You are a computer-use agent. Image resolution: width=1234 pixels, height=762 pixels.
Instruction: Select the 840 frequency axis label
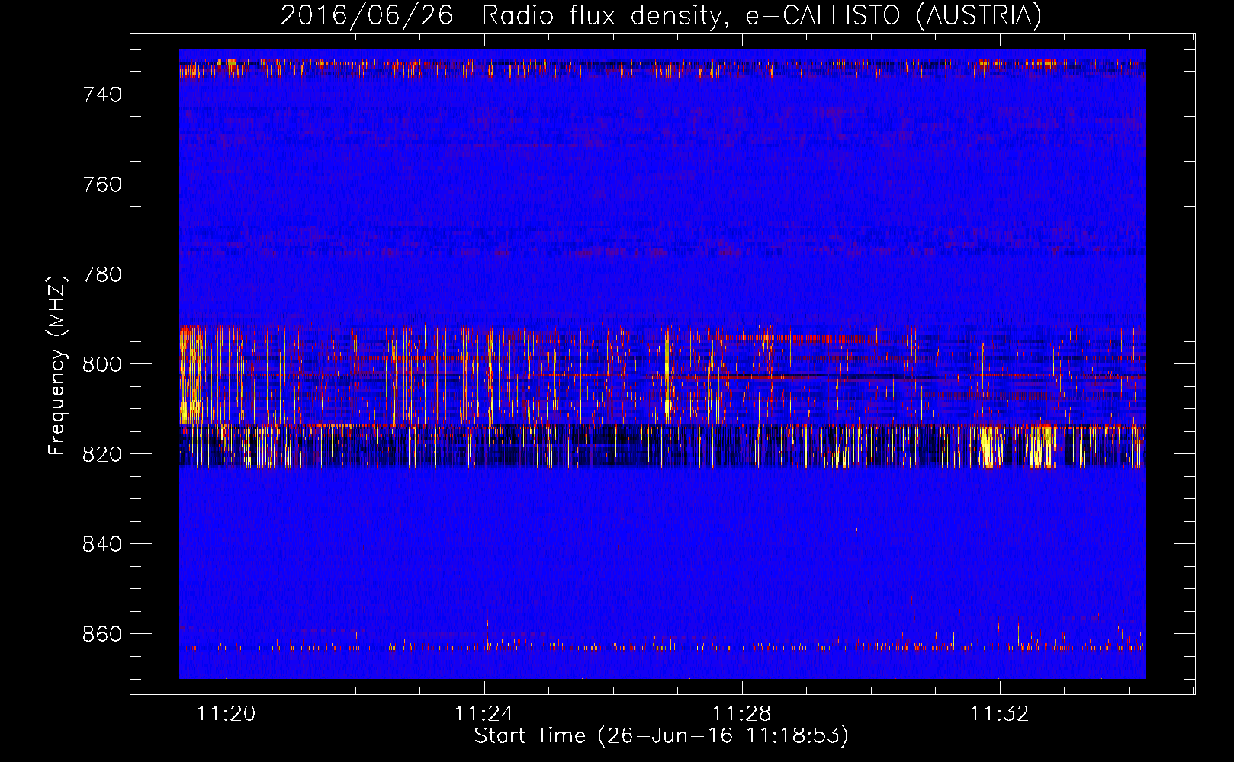pos(102,544)
